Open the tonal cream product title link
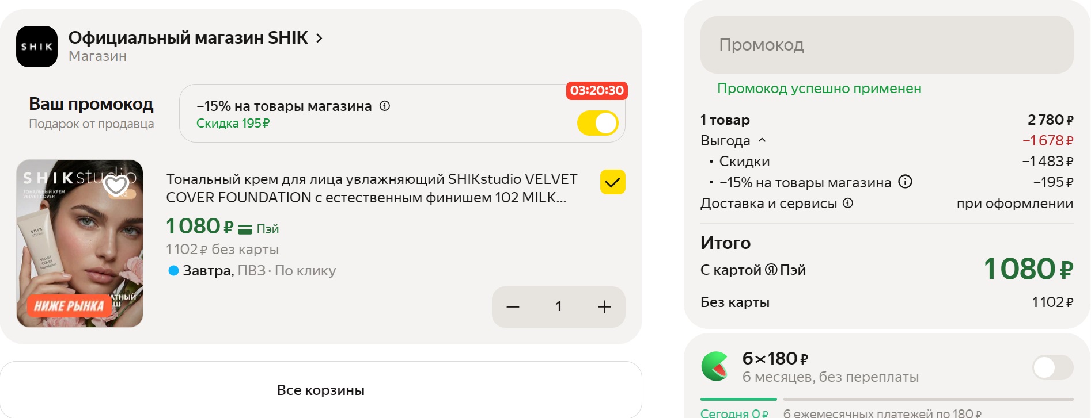The image size is (1091, 418). coord(371,188)
